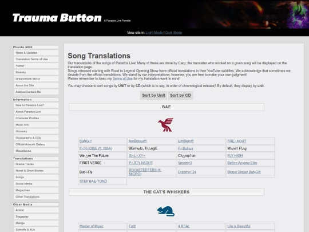
Task: Open Glossary sidebar item
Action: coord(36,131)
